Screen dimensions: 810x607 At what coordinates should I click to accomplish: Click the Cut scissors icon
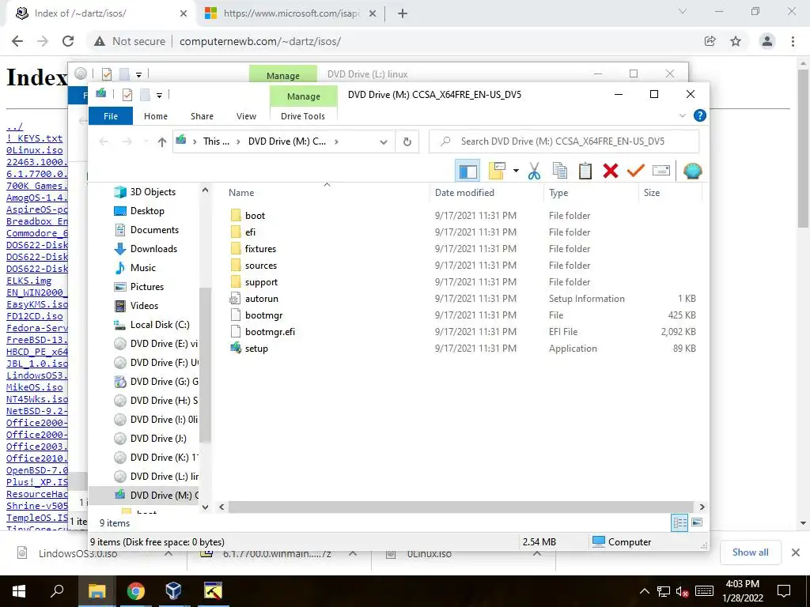coord(534,171)
